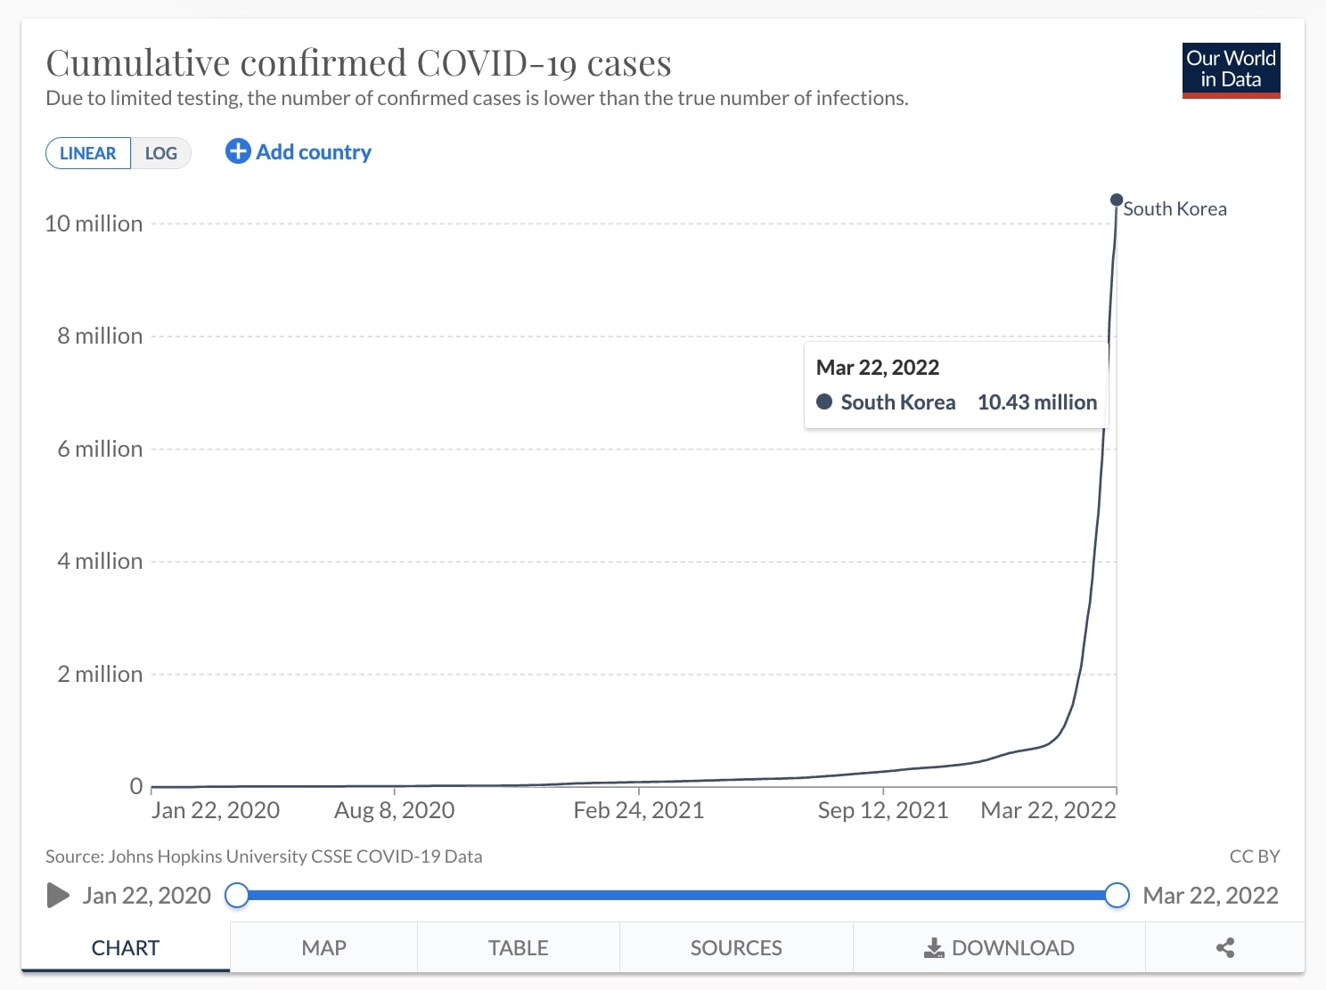
Task: Click the Add country link
Action: 314,152
